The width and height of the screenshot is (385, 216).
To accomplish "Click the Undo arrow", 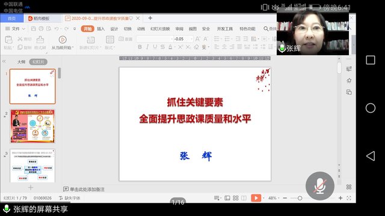I will tap(57, 29).
